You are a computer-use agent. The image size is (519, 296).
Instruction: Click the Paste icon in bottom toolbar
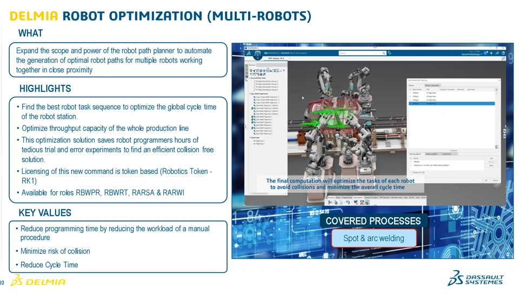[x=341, y=202]
